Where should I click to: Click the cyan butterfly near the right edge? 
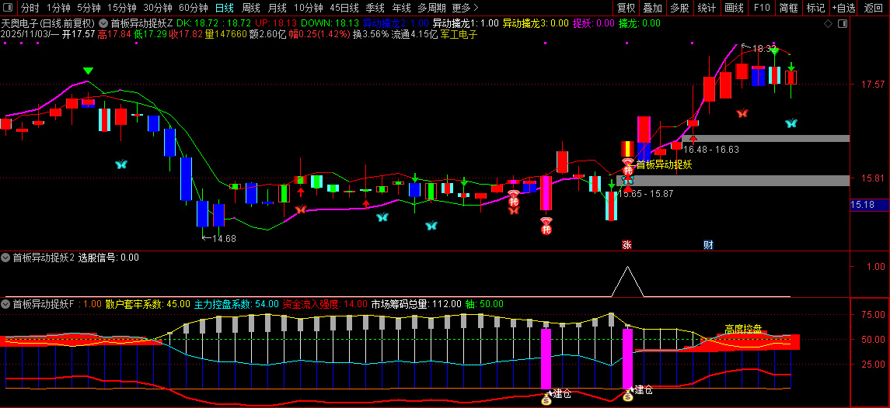pyautogui.click(x=791, y=123)
